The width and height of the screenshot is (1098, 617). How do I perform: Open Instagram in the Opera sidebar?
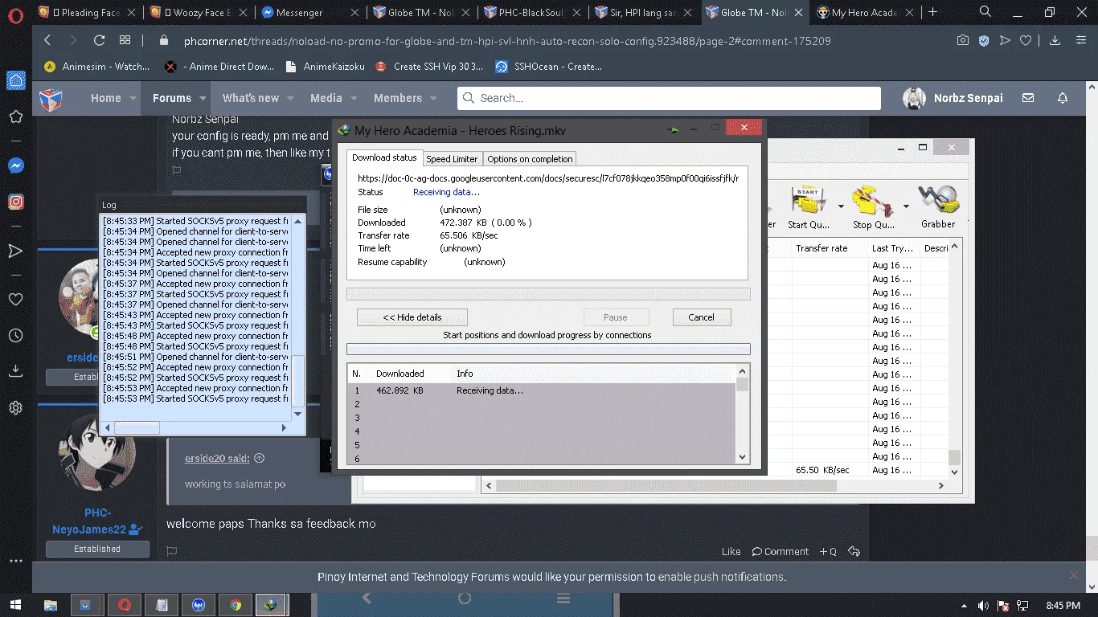(x=15, y=202)
